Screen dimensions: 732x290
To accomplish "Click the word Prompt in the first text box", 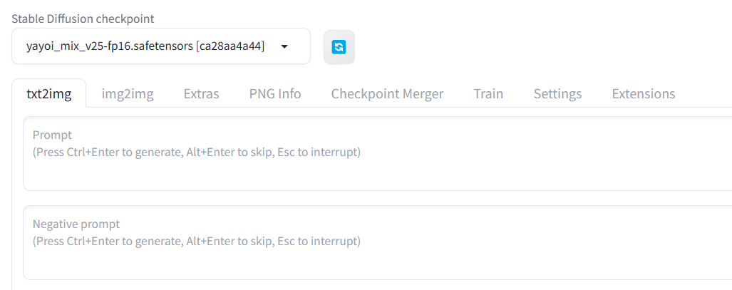I will (52, 135).
